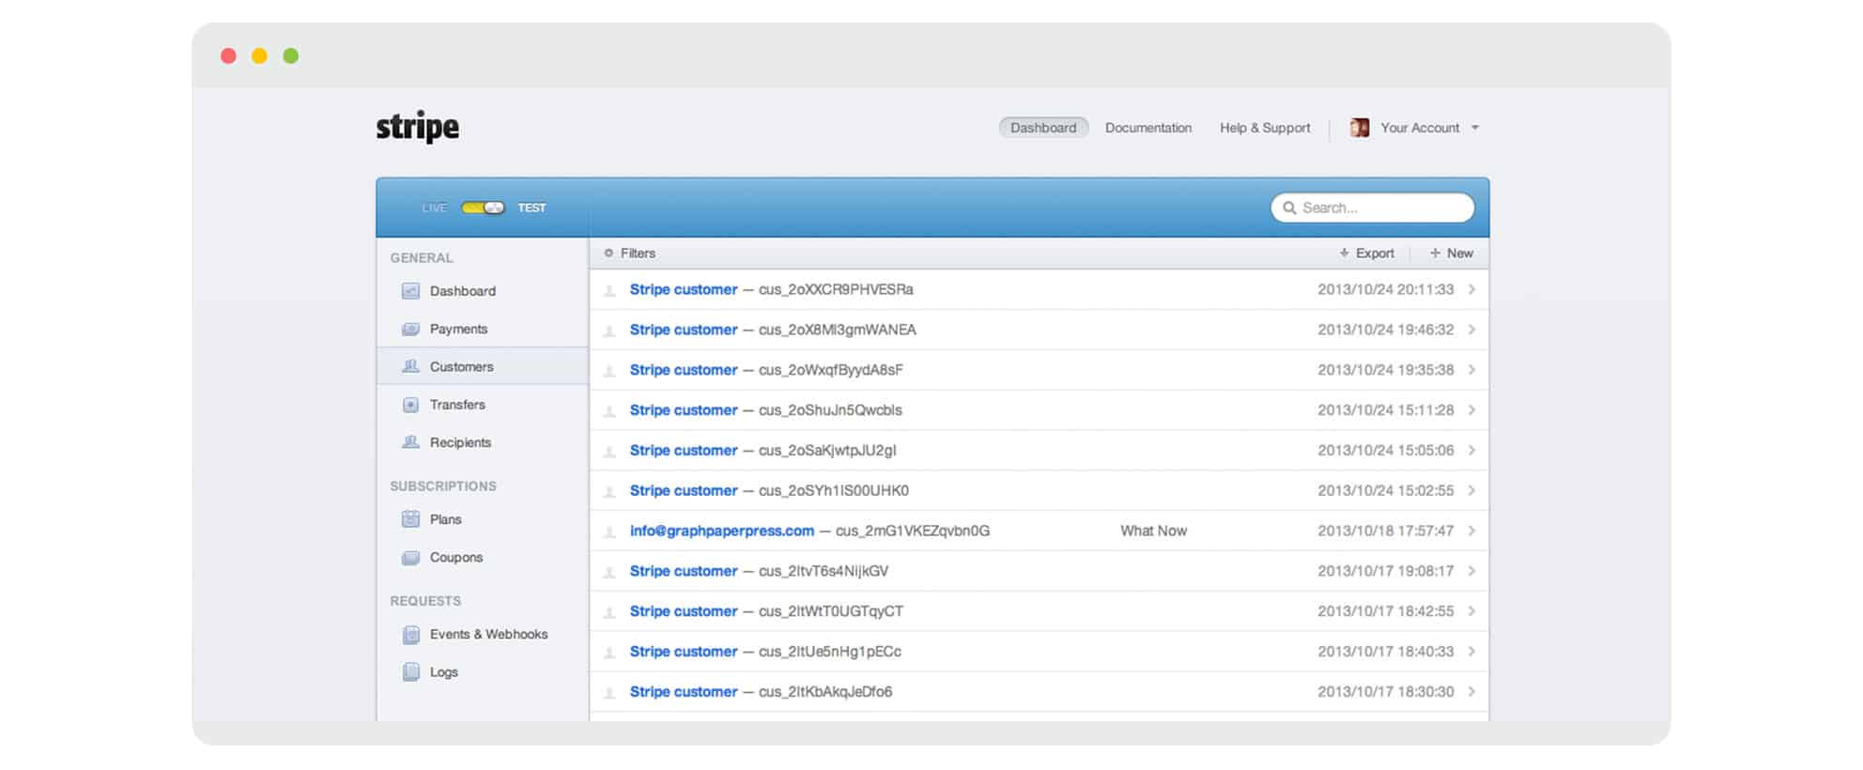Export the customer list
The height and width of the screenshot is (770, 1863).
click(x=1366, y=254)
